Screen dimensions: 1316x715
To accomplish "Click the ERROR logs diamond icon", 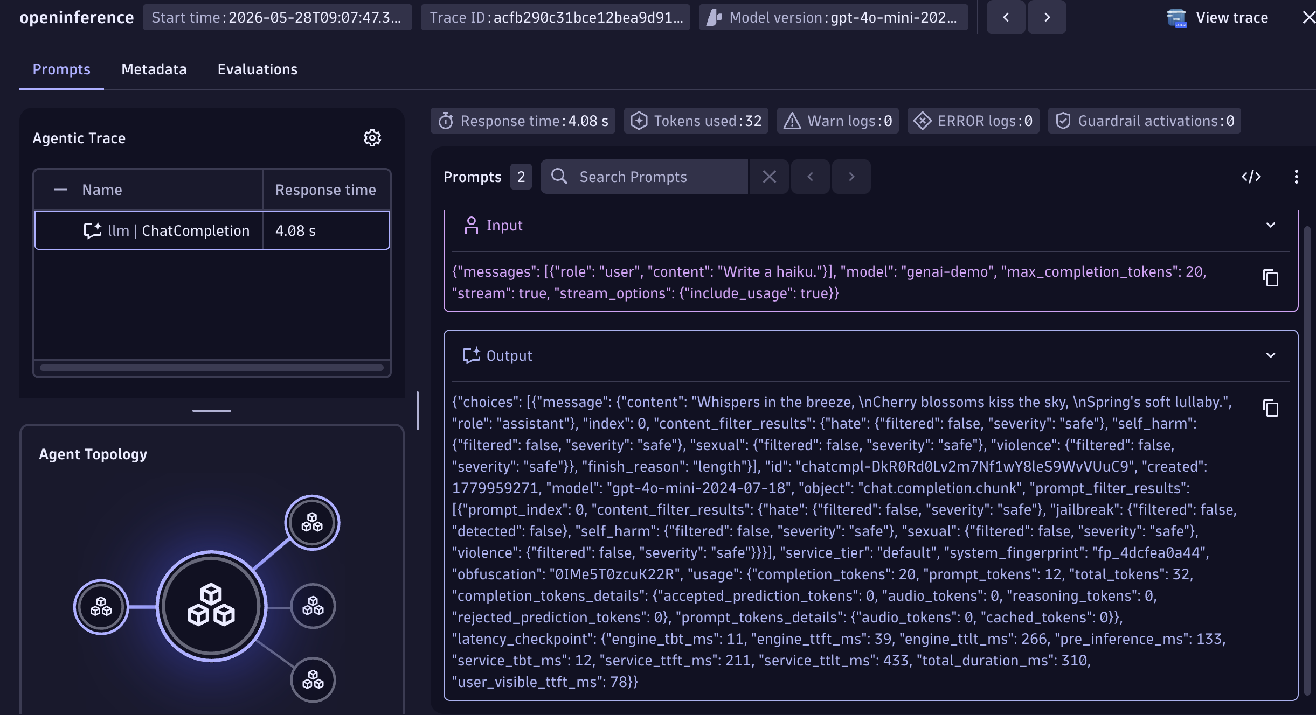I will pyautogui.click(x=922, y=121).
